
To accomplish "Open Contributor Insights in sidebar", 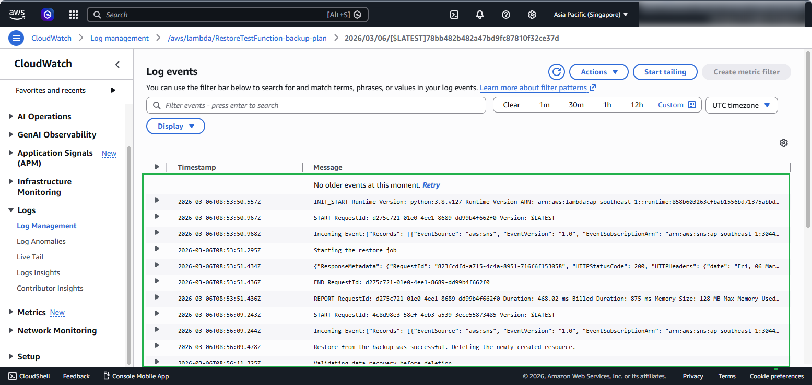I will click(x=50, y=288).
